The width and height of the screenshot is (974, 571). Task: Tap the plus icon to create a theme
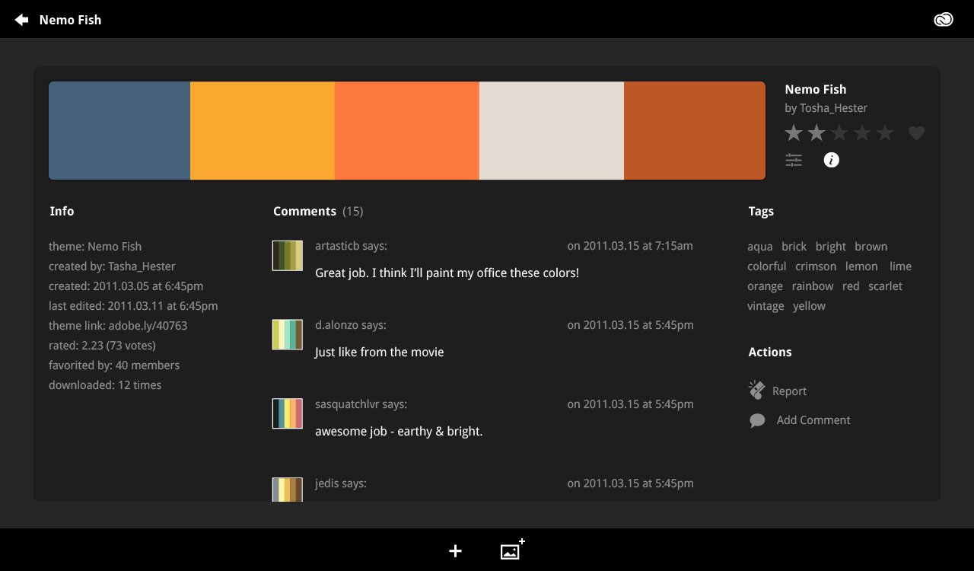[455, 550]
